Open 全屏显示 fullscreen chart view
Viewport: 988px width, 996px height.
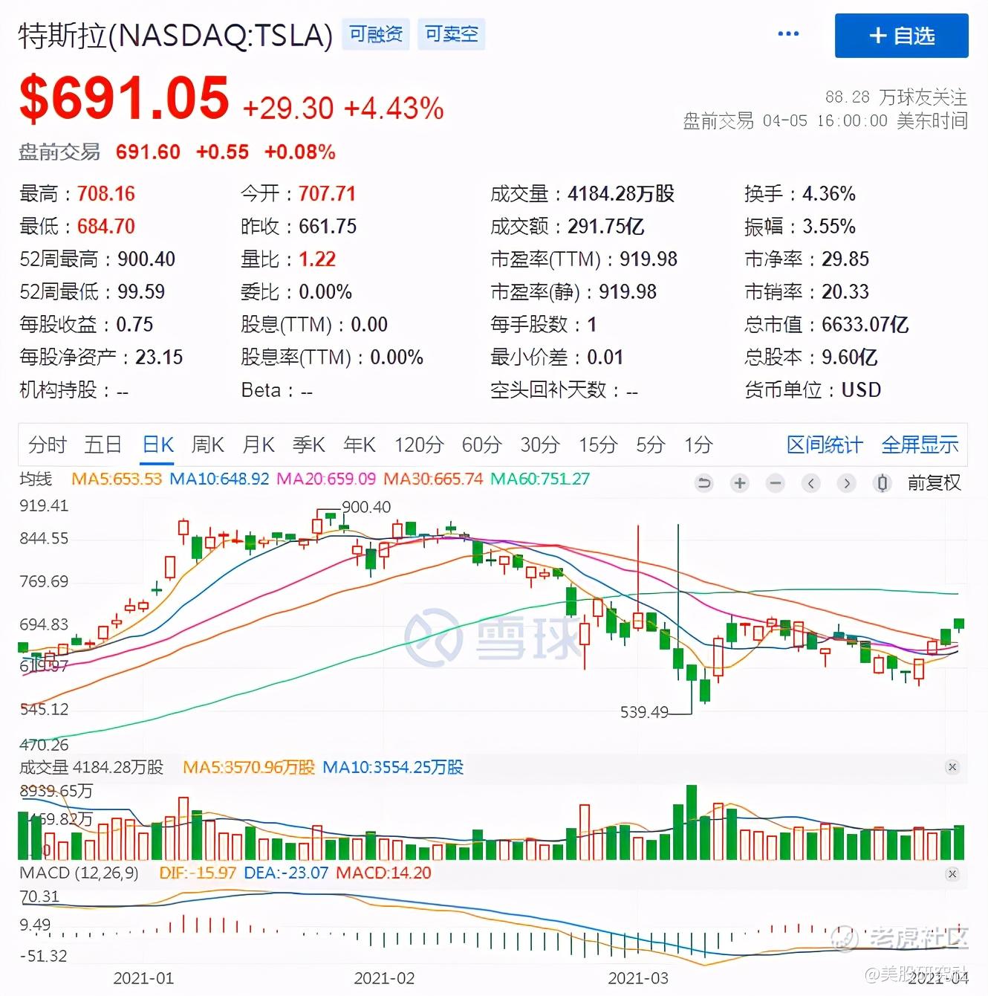pos(920,444)
